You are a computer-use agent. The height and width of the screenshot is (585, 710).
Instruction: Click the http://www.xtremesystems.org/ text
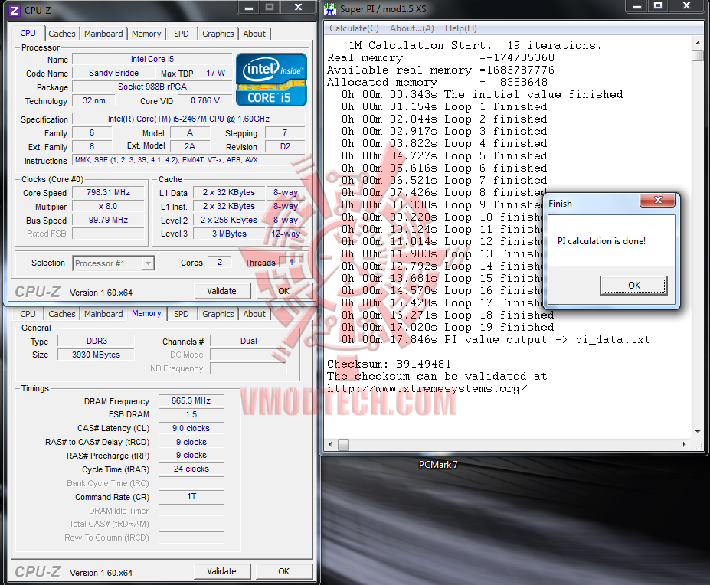pyautogui.click(x=427, y=389)
